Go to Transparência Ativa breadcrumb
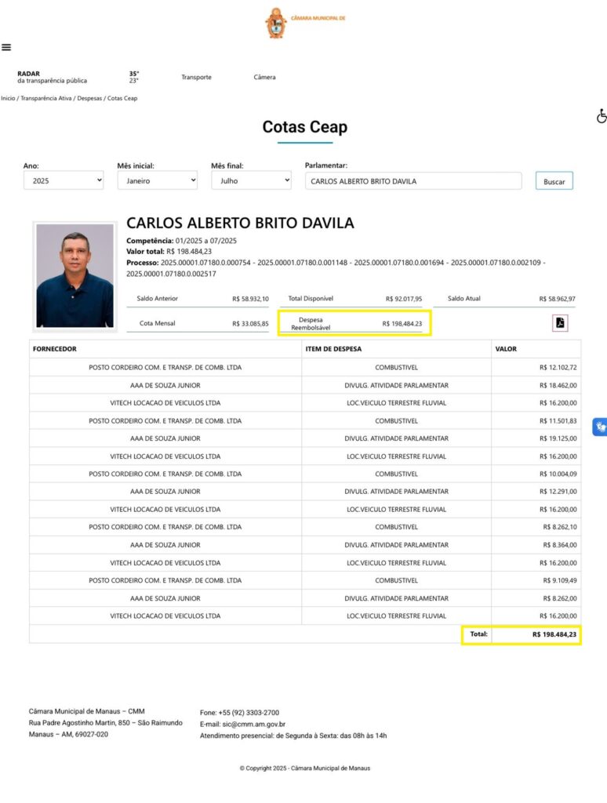Image resolution: width=607 pixels, height=803 pixels. coord(46,98)
